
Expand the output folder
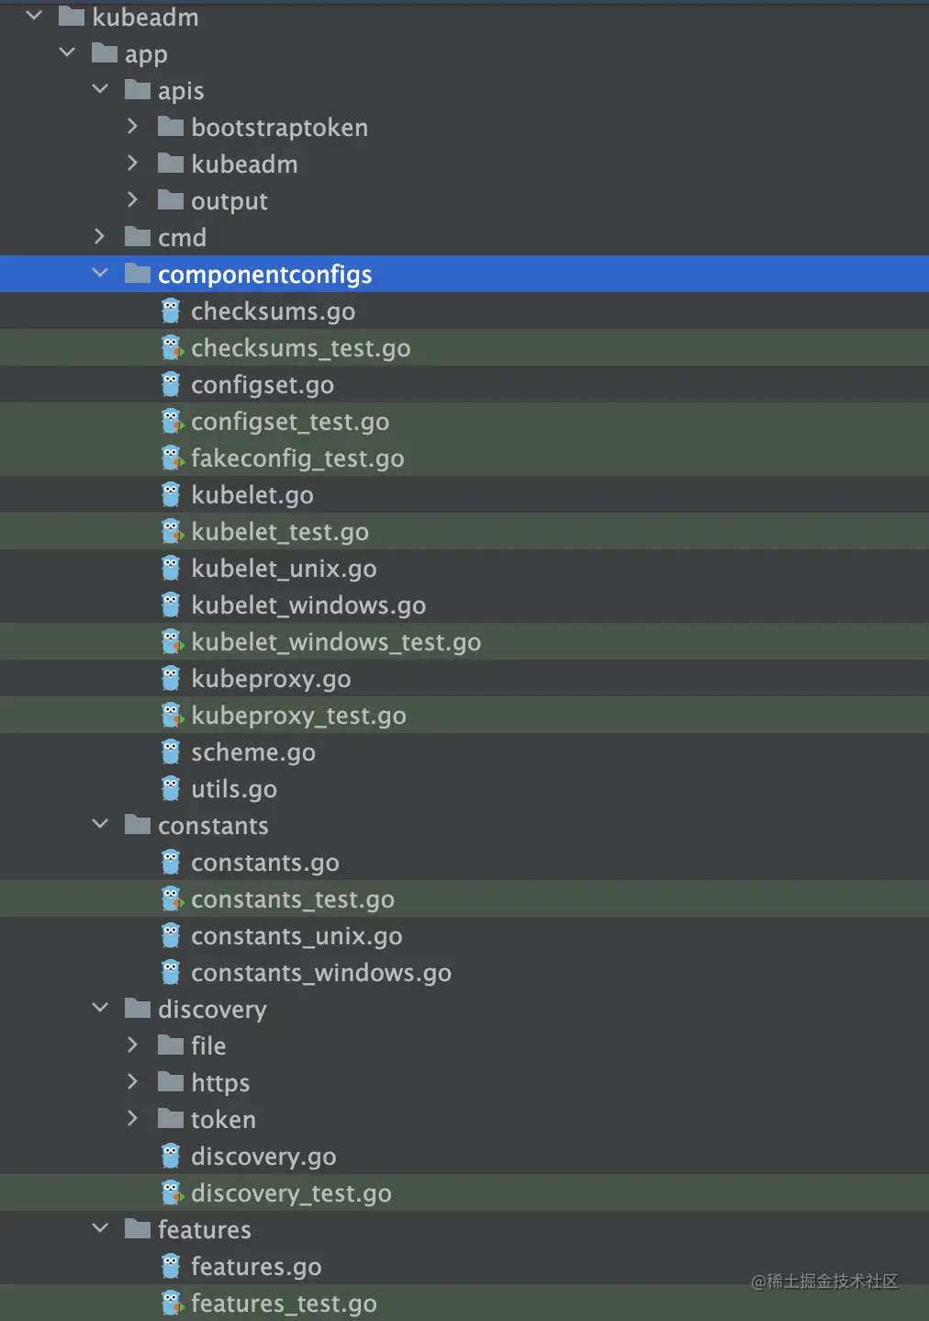[133, 199]
